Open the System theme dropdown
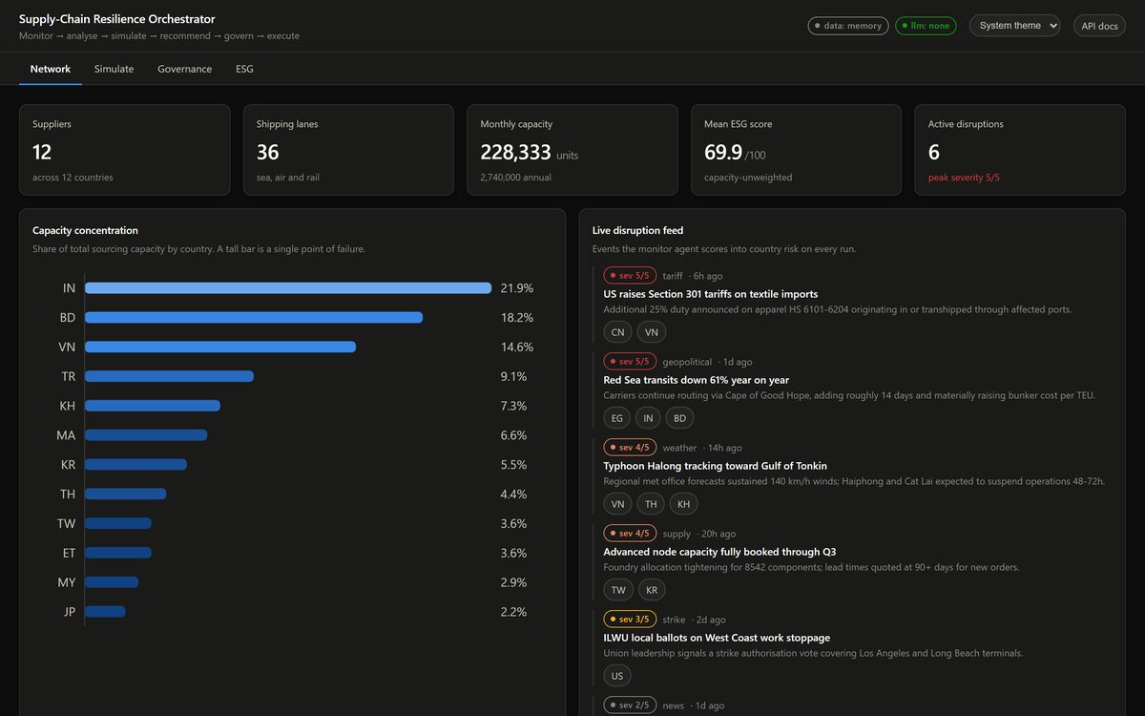 click(1014, 26)
